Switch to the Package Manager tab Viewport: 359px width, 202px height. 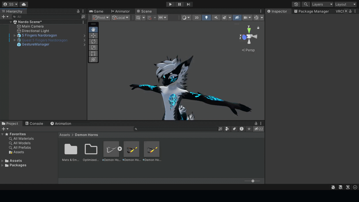coord(311,11)
